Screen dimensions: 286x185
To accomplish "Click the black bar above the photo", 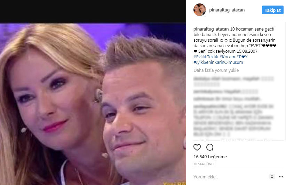I will (93, 11).
